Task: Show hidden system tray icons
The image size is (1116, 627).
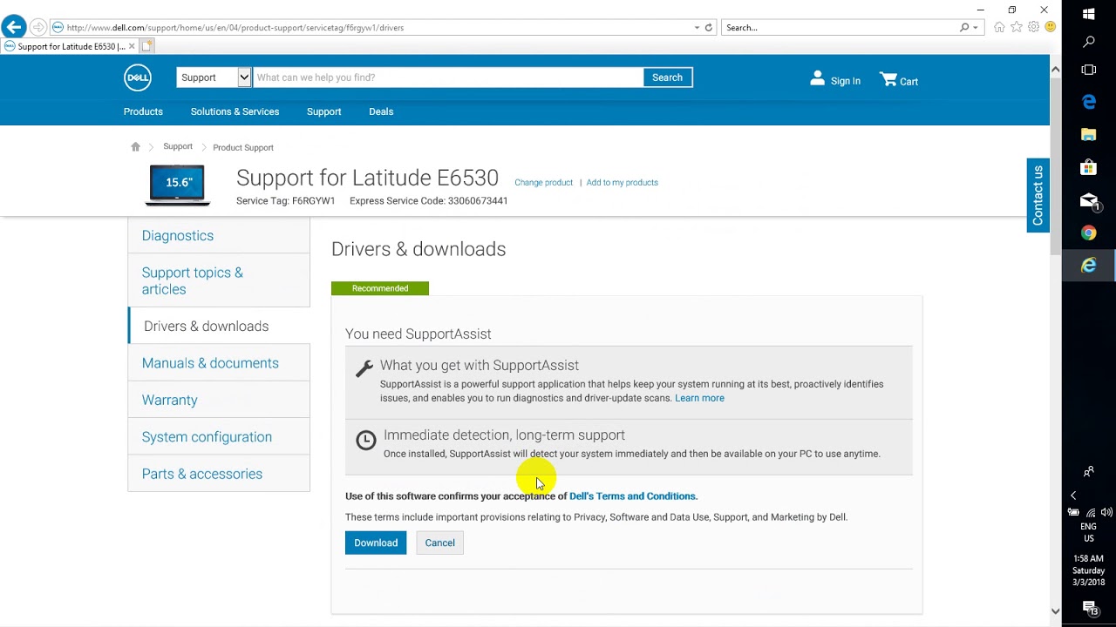Action: tap(1074, 495)
